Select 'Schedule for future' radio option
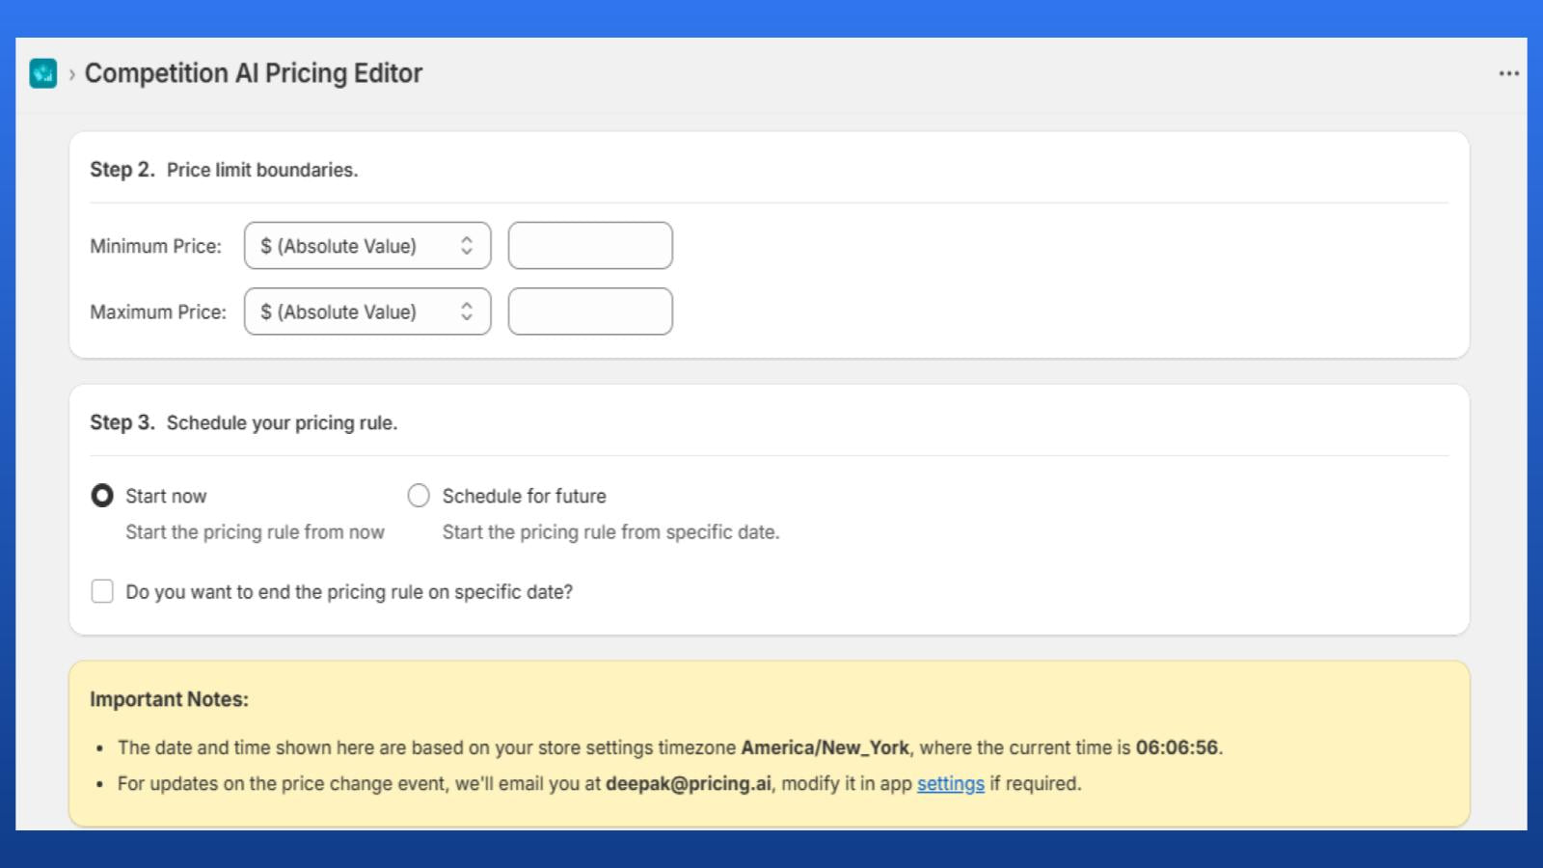Screen dimensions: 1543x868 pyautogui.click(x=419, y=495)
